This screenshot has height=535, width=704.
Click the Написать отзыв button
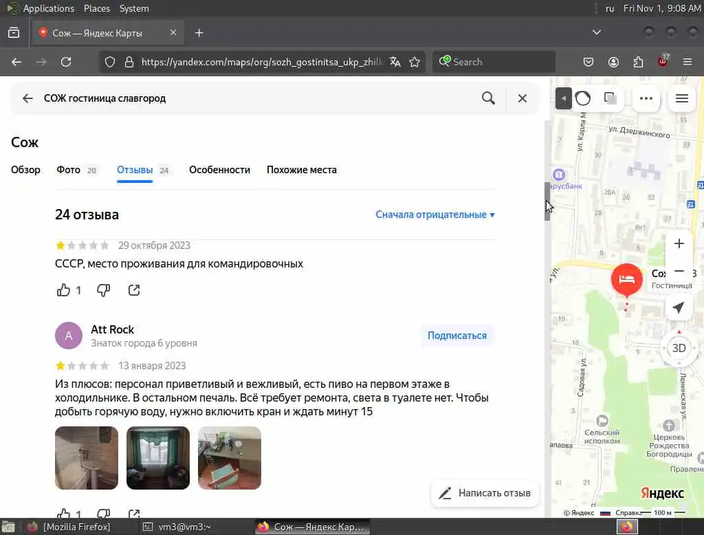[x=485, y=493]
